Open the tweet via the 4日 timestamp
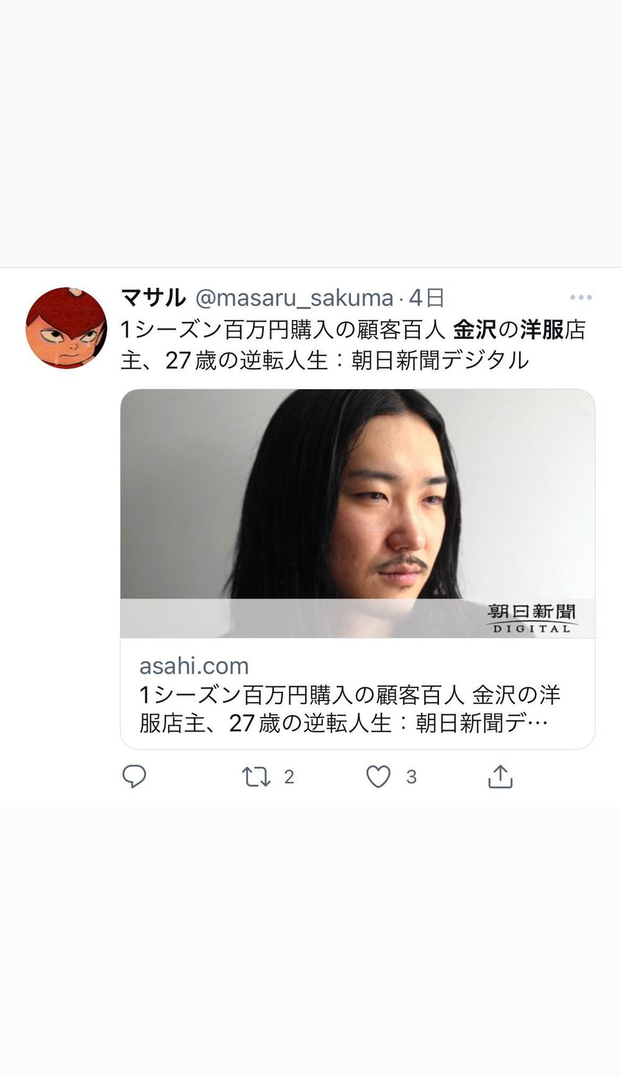The height and width of the screenshot is (1077, 621). point(427,298)
